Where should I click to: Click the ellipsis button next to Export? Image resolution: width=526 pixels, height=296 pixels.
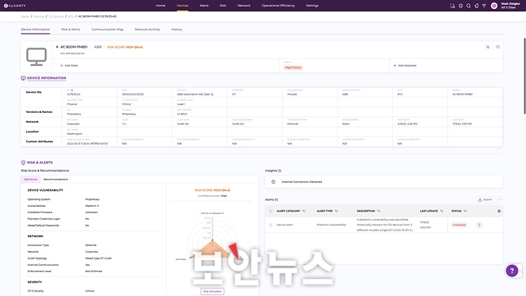tap(499, 200)
